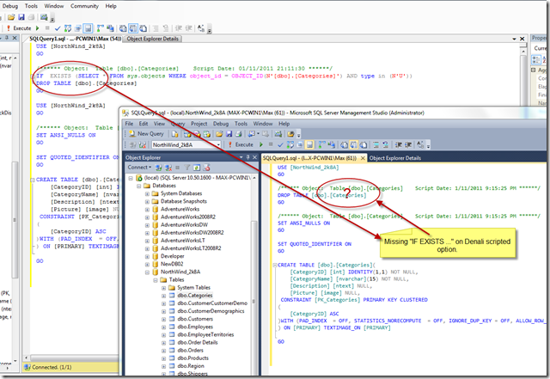Toggle IntelliSense Enabled in back window toolbar
The width and height of the screenshot is (550, 379).
click(x=88, y=28)
